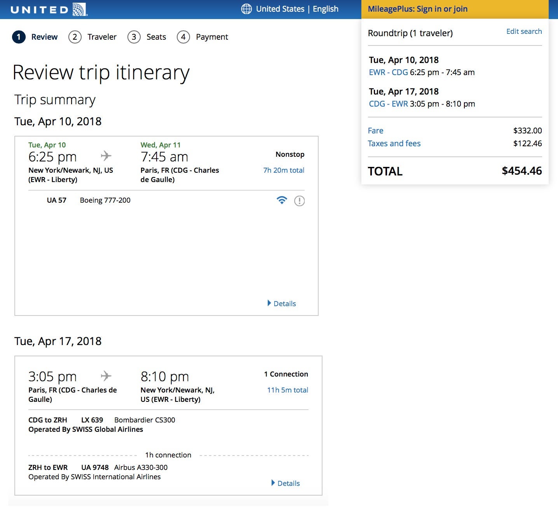
Task: Click the outbound flight airplane icon
Action: [x=106, y=156]
